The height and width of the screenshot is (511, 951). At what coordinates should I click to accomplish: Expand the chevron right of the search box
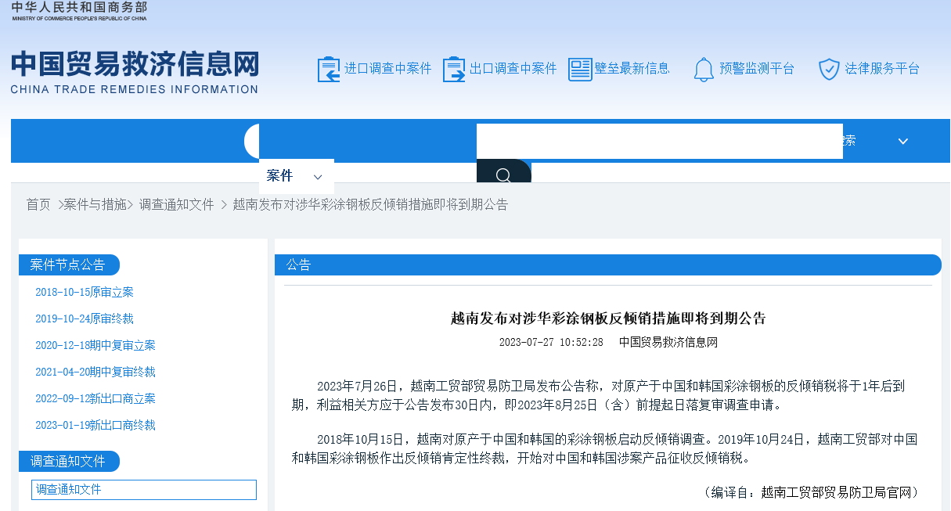tap(903, 141)
